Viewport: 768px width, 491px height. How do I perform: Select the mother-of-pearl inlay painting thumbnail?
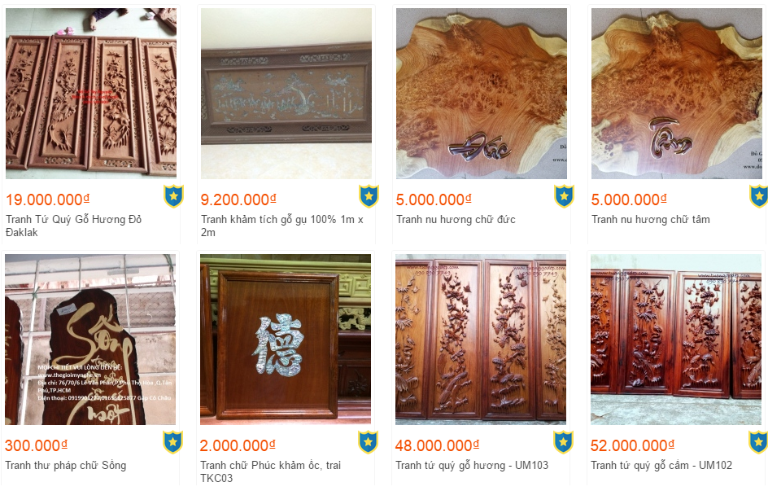click(286, 93)
